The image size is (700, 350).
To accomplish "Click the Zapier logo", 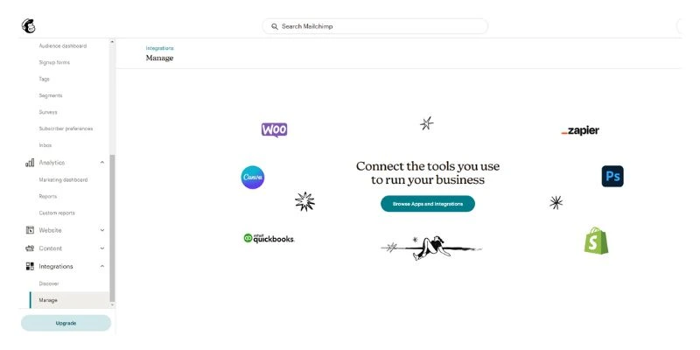I will 580,130.
